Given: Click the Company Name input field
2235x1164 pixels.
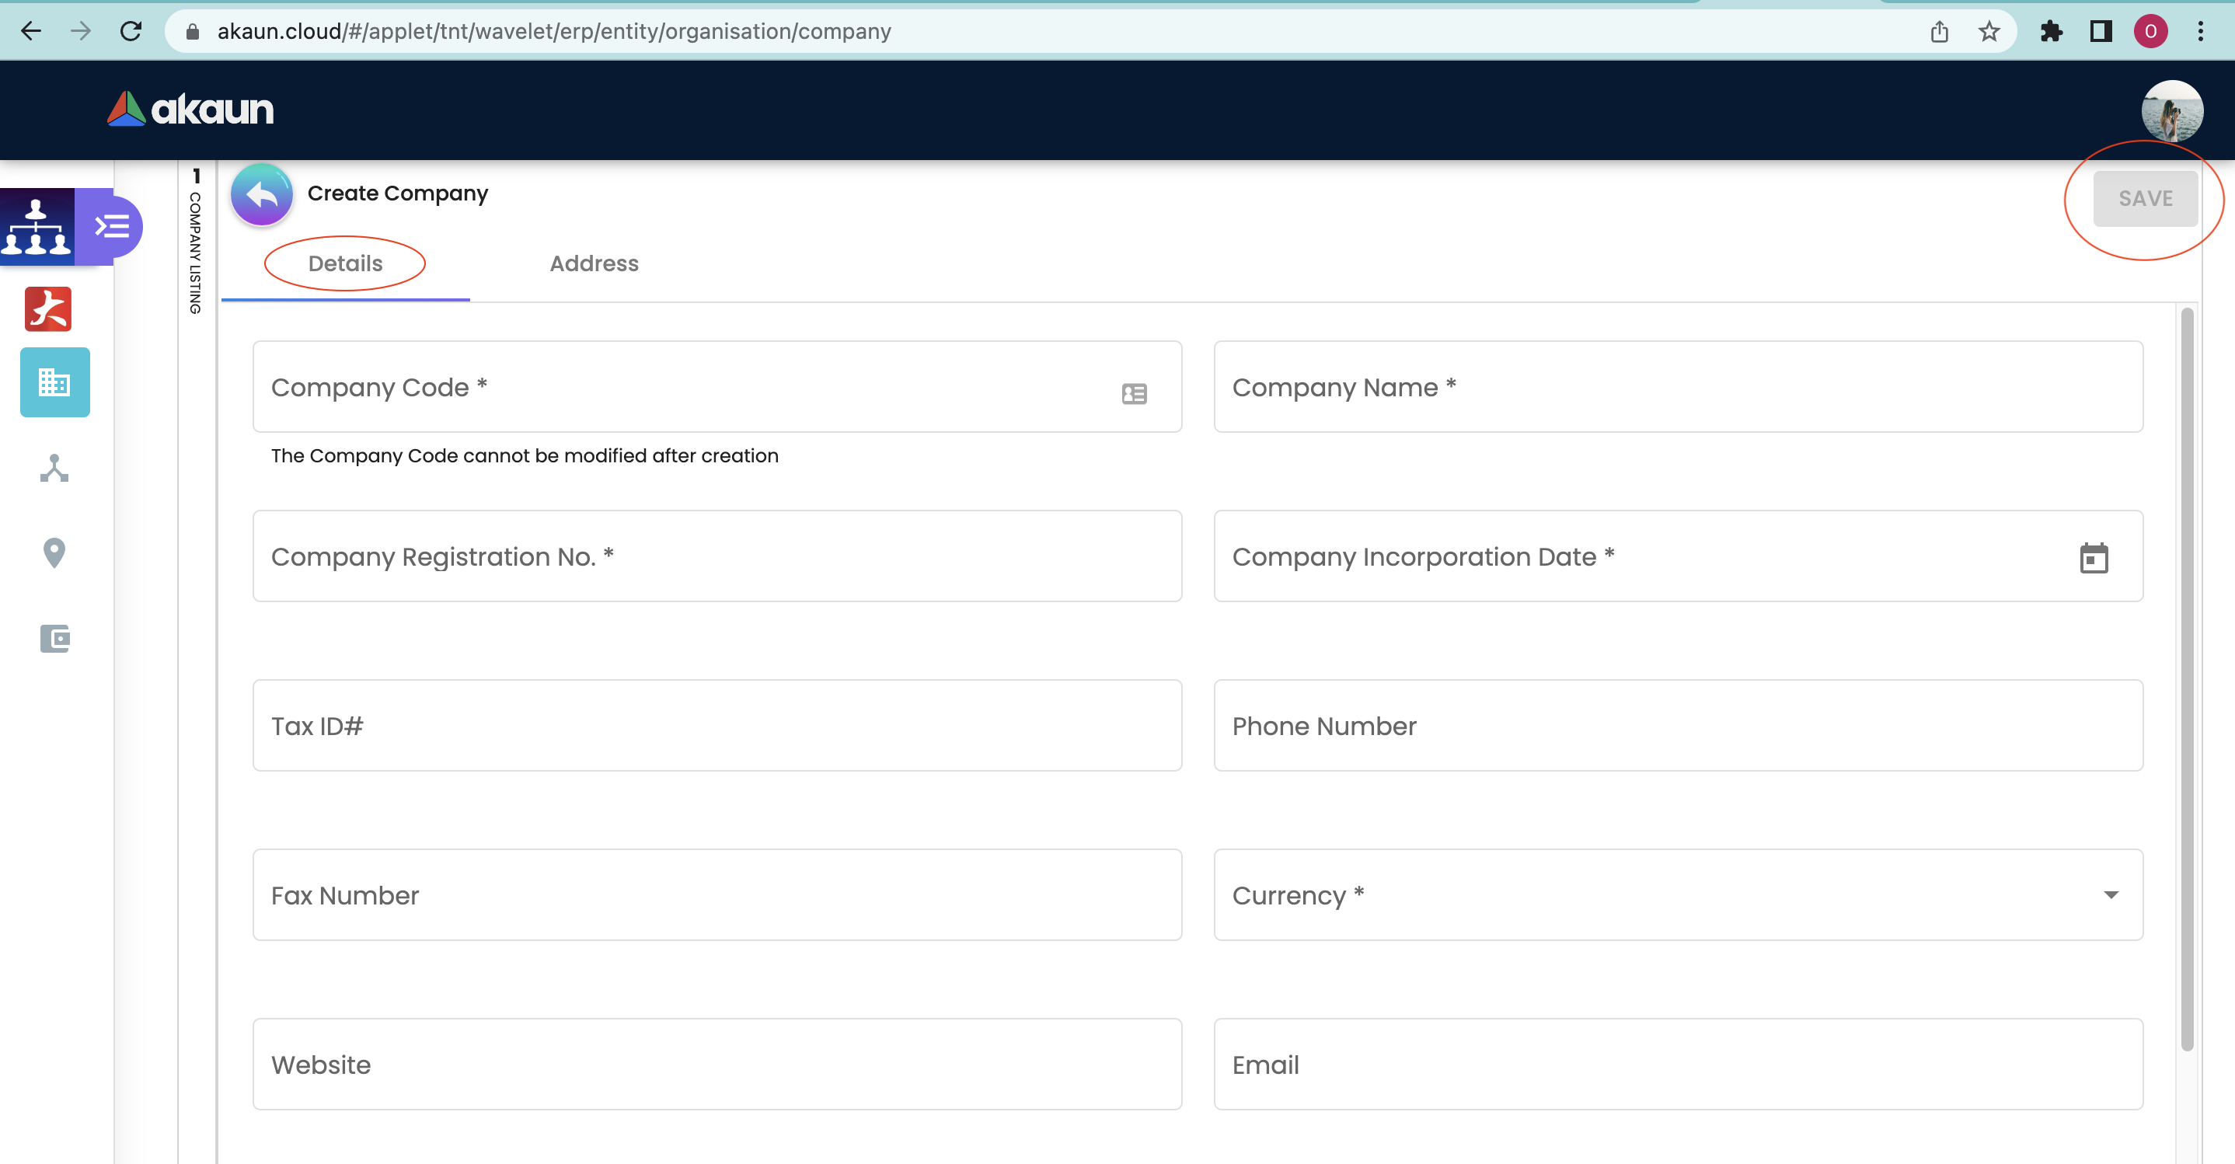Looking at the screenshot, I should (1677, 387).
